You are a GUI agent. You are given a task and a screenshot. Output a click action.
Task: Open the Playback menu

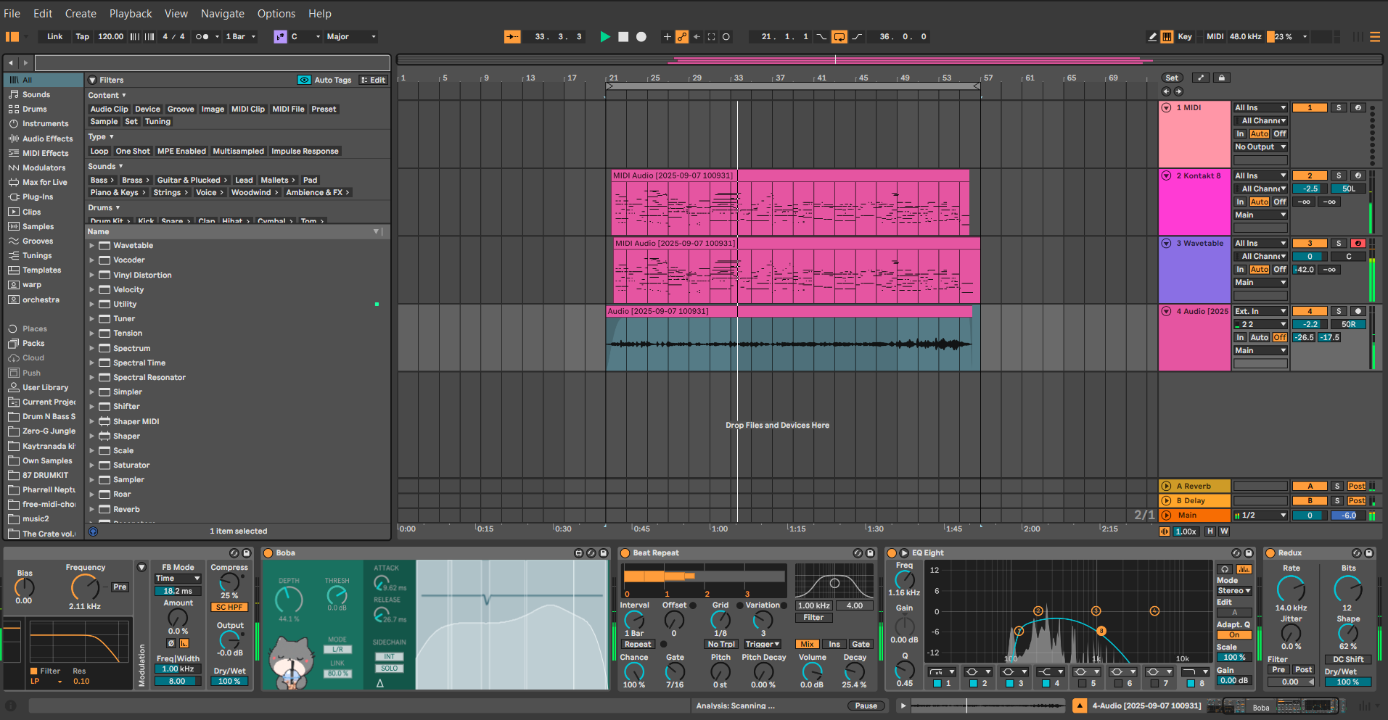(131, 14)
